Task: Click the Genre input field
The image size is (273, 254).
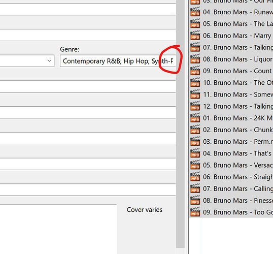Action: [x=118, y=61]
